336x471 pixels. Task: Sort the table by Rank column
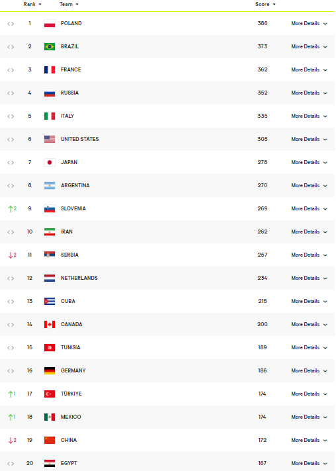pos(32,4)
